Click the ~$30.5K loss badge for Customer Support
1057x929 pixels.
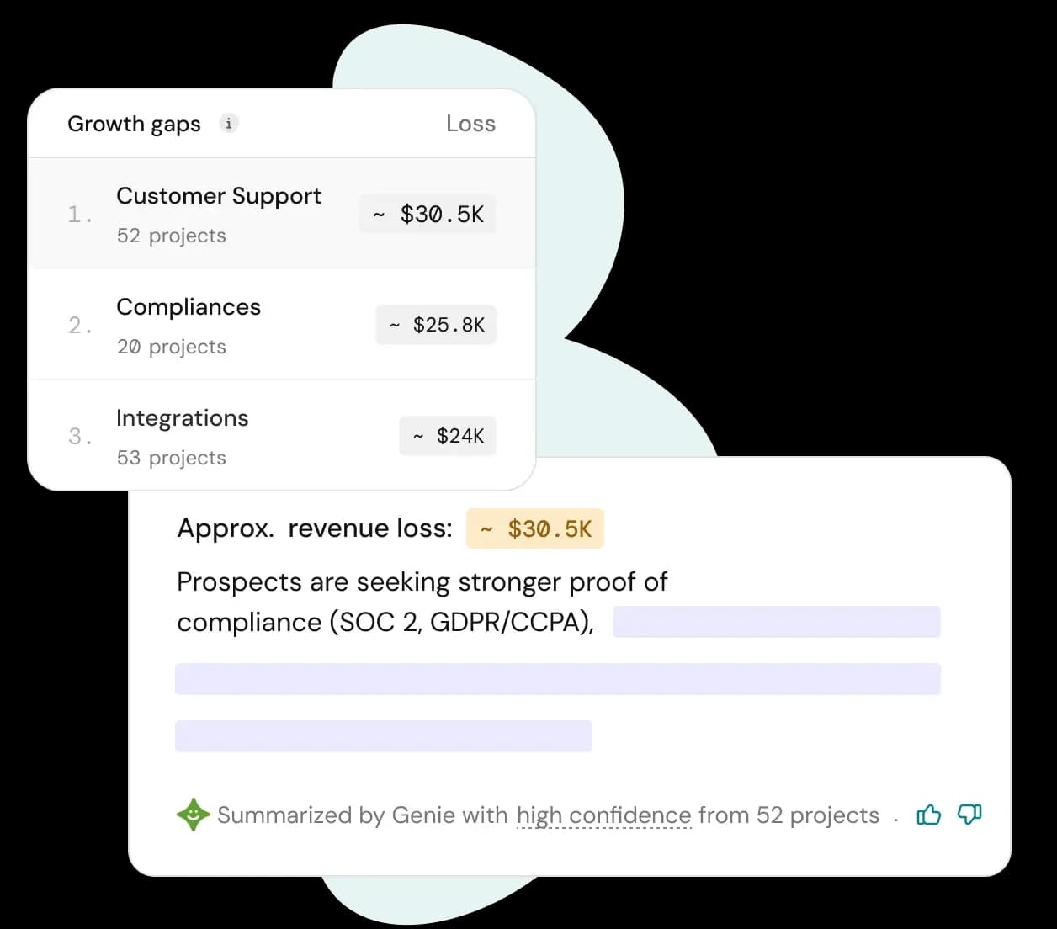click(428, 215)
